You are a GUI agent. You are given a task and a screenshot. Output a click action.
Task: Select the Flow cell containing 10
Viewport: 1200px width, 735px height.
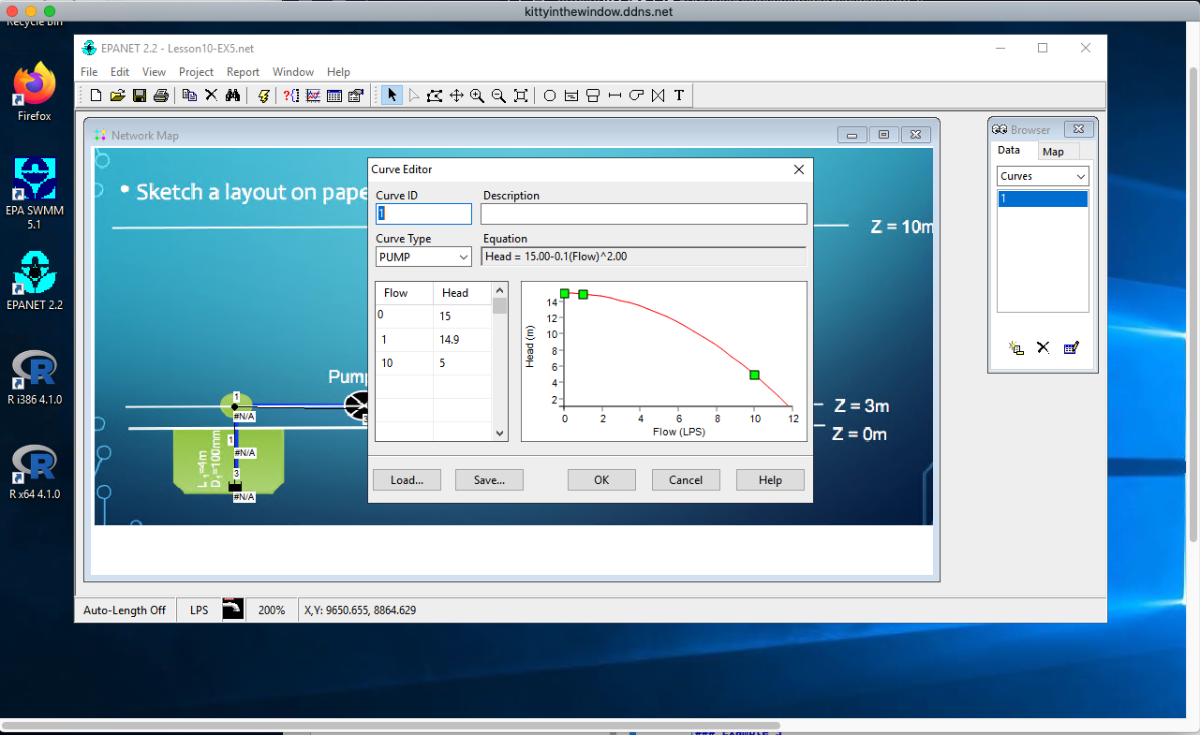tap(404, 363)
